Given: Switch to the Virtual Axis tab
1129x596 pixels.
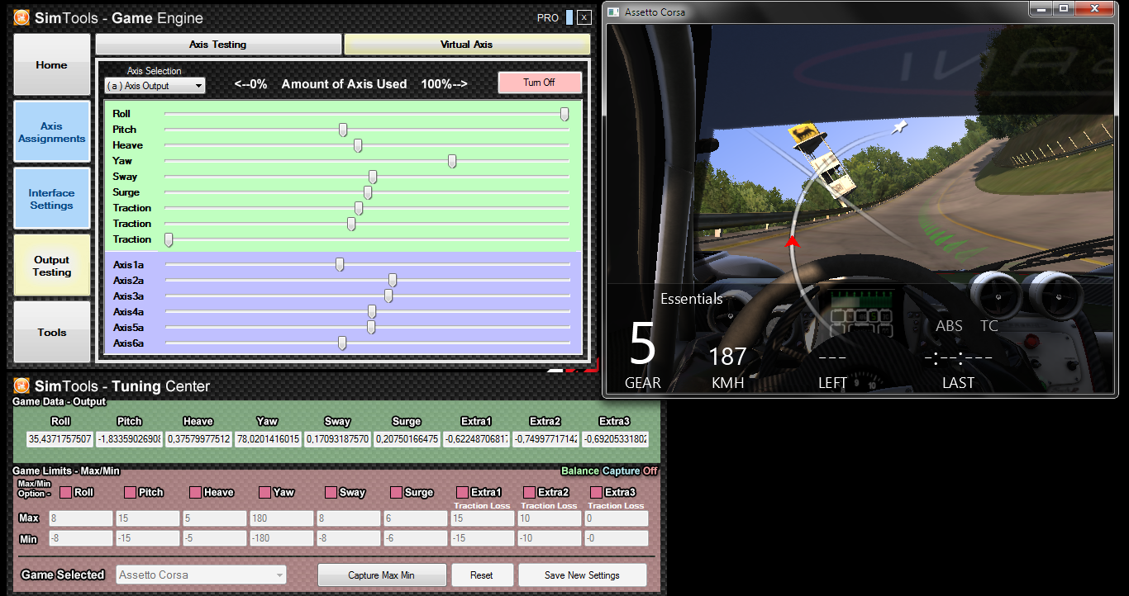Looking at the screenshot, I should coord(467,45).
